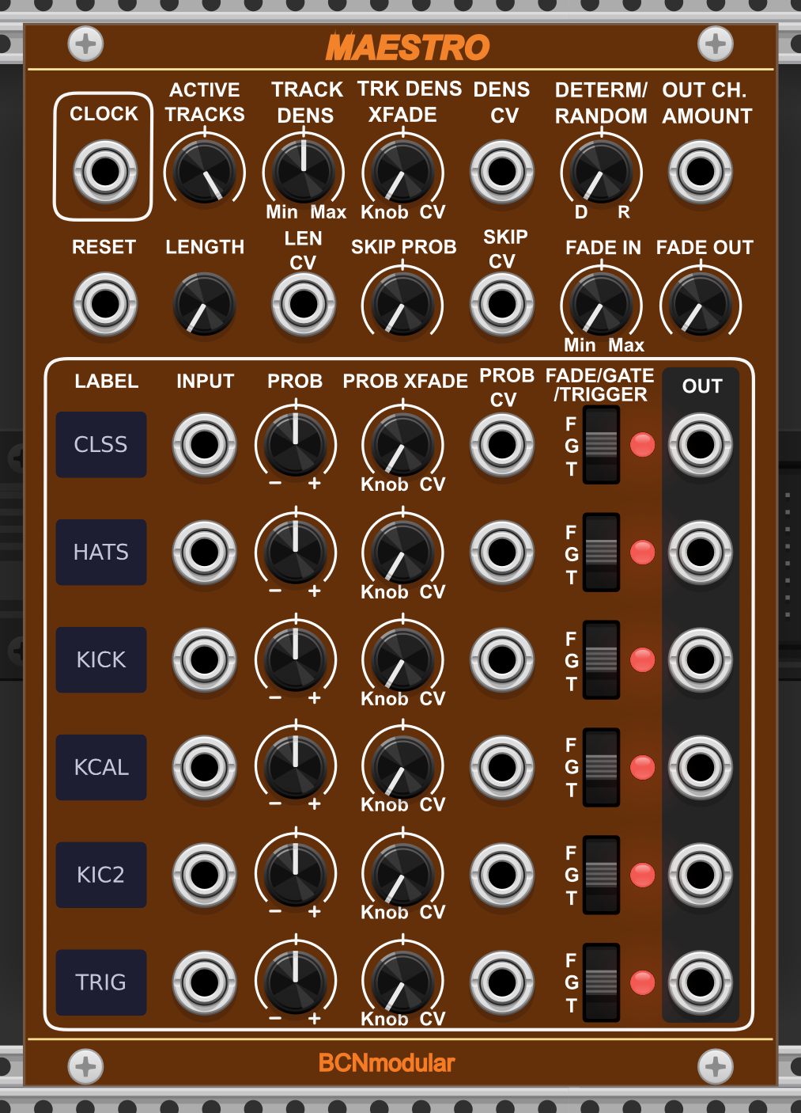Click the LEN CV input jack
This screenshot has width=801, height=1113.
[304, 304]
